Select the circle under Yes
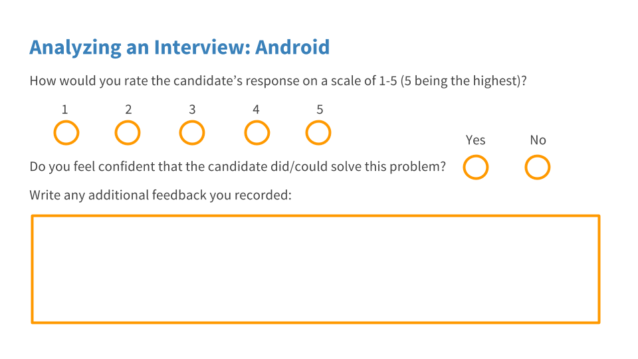The image size is (638, 359). click(476, 168)
